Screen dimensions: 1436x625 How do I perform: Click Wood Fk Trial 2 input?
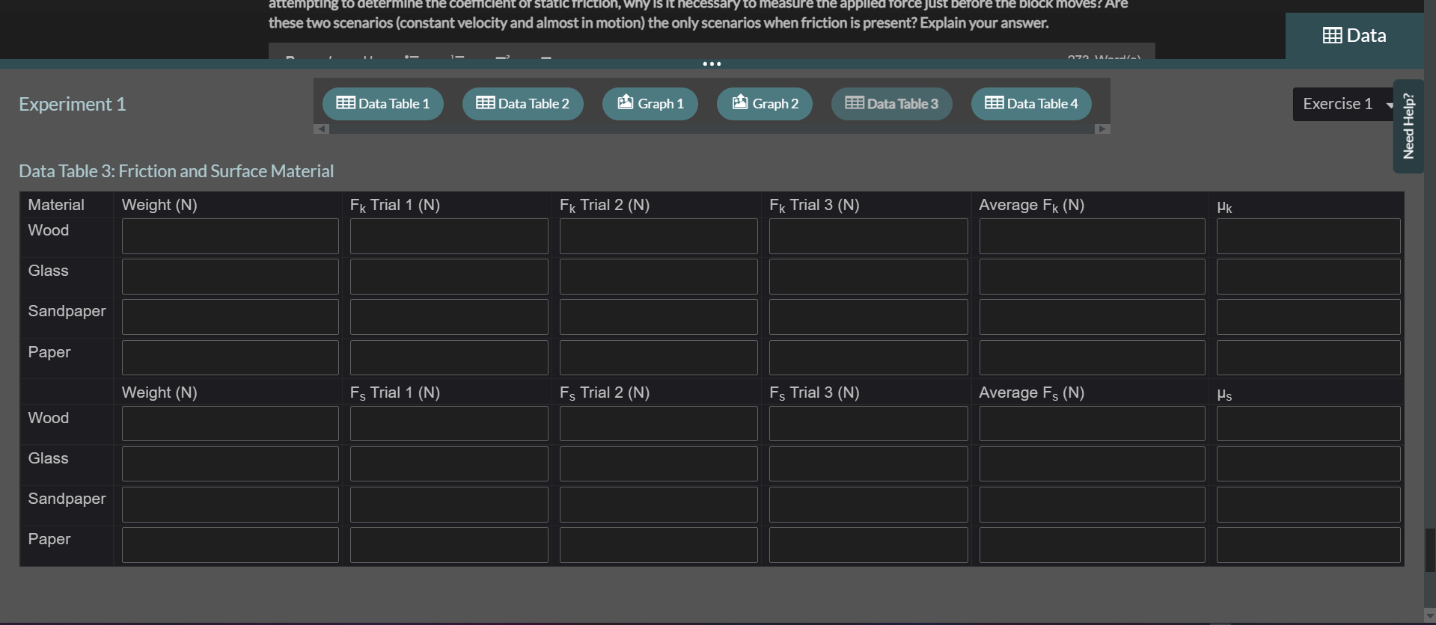tap(659, 236)
